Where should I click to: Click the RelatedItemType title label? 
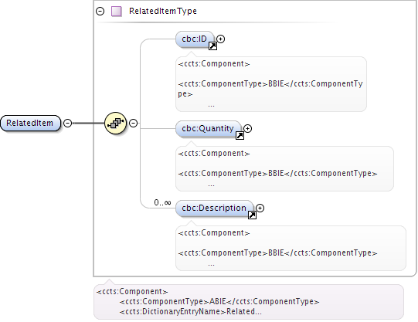coord(163,11)
